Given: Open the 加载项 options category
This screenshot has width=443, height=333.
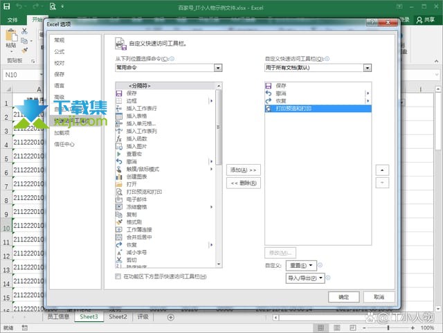Looking at the screenshot, I should 62,133.
